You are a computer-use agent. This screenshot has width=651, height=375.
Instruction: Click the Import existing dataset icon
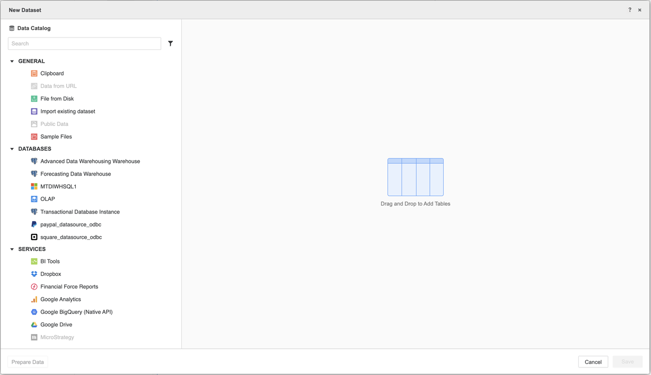pos(34,111)
